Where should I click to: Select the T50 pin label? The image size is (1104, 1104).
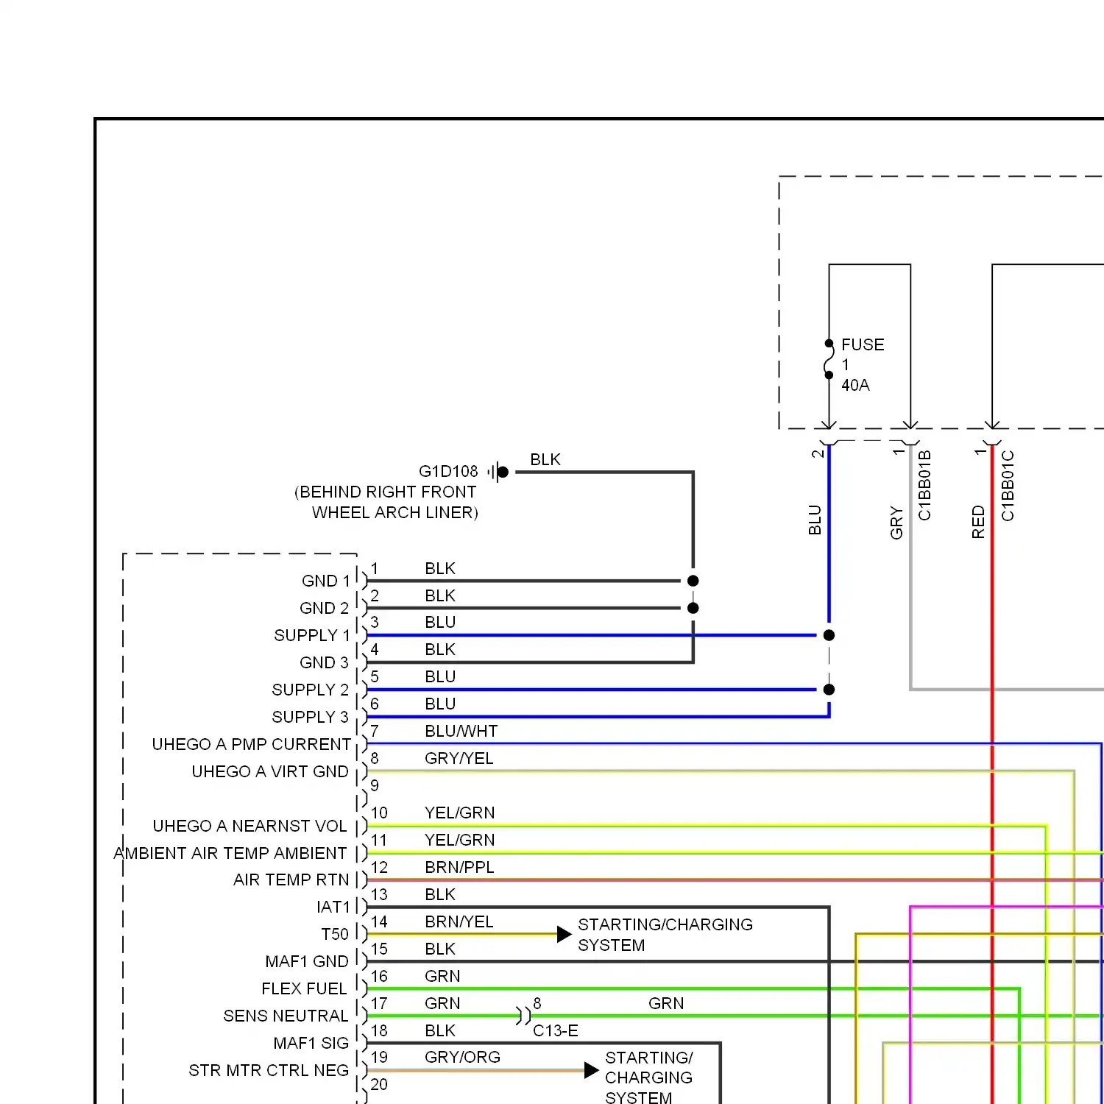[335, 934]
